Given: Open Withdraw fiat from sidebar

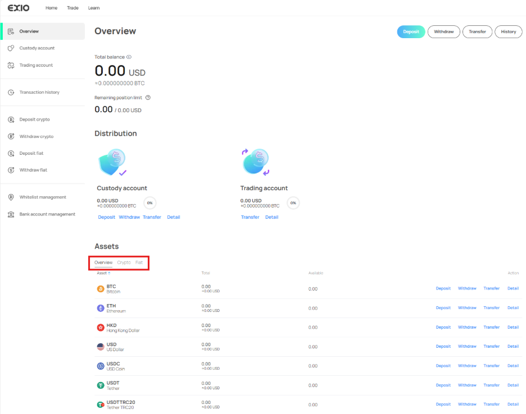Looking at the screenshot, I should [33, 170].
